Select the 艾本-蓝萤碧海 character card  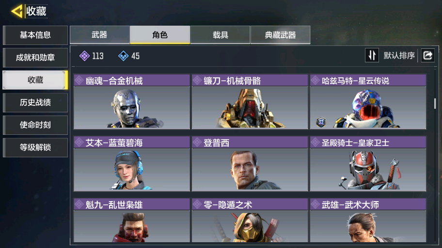132,164
